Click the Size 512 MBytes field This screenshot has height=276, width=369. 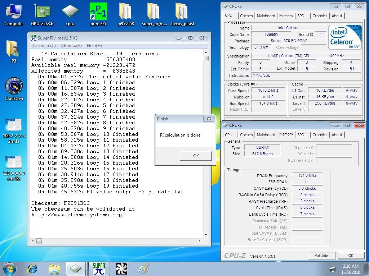click(x=263, y=154)
